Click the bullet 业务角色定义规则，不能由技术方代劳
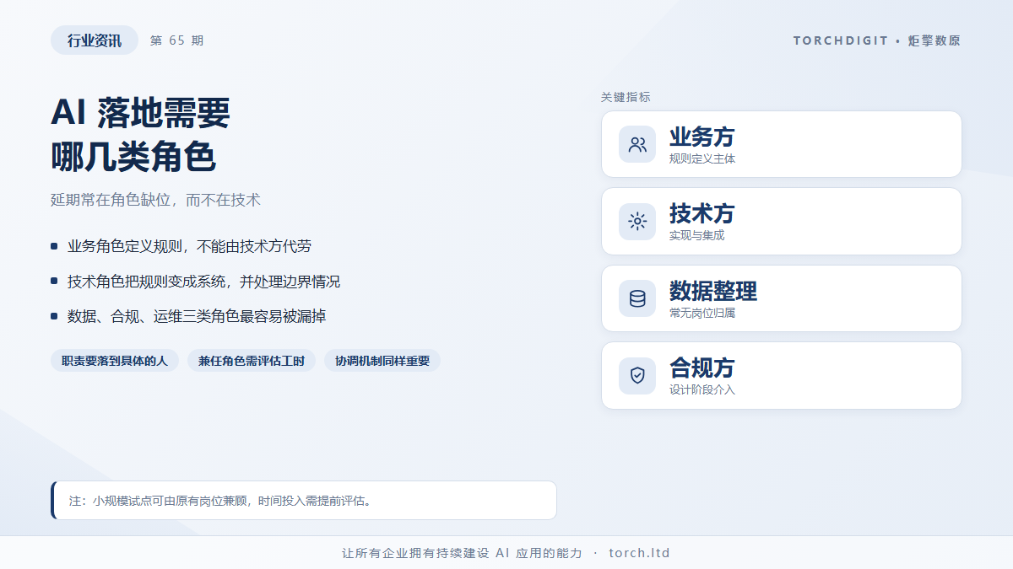The height and width of the screenshot is (569, 1013). 190,246
